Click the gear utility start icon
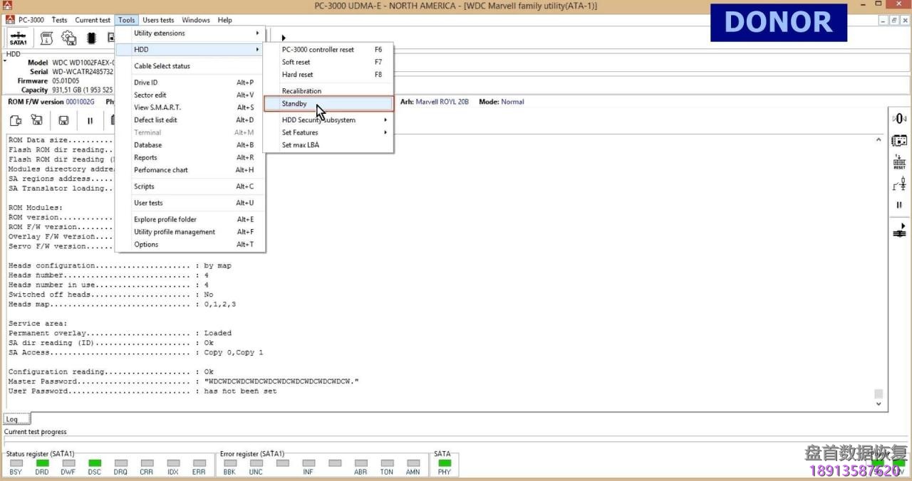This screenshot has height=481, width=912. click(x=69, y=38)
